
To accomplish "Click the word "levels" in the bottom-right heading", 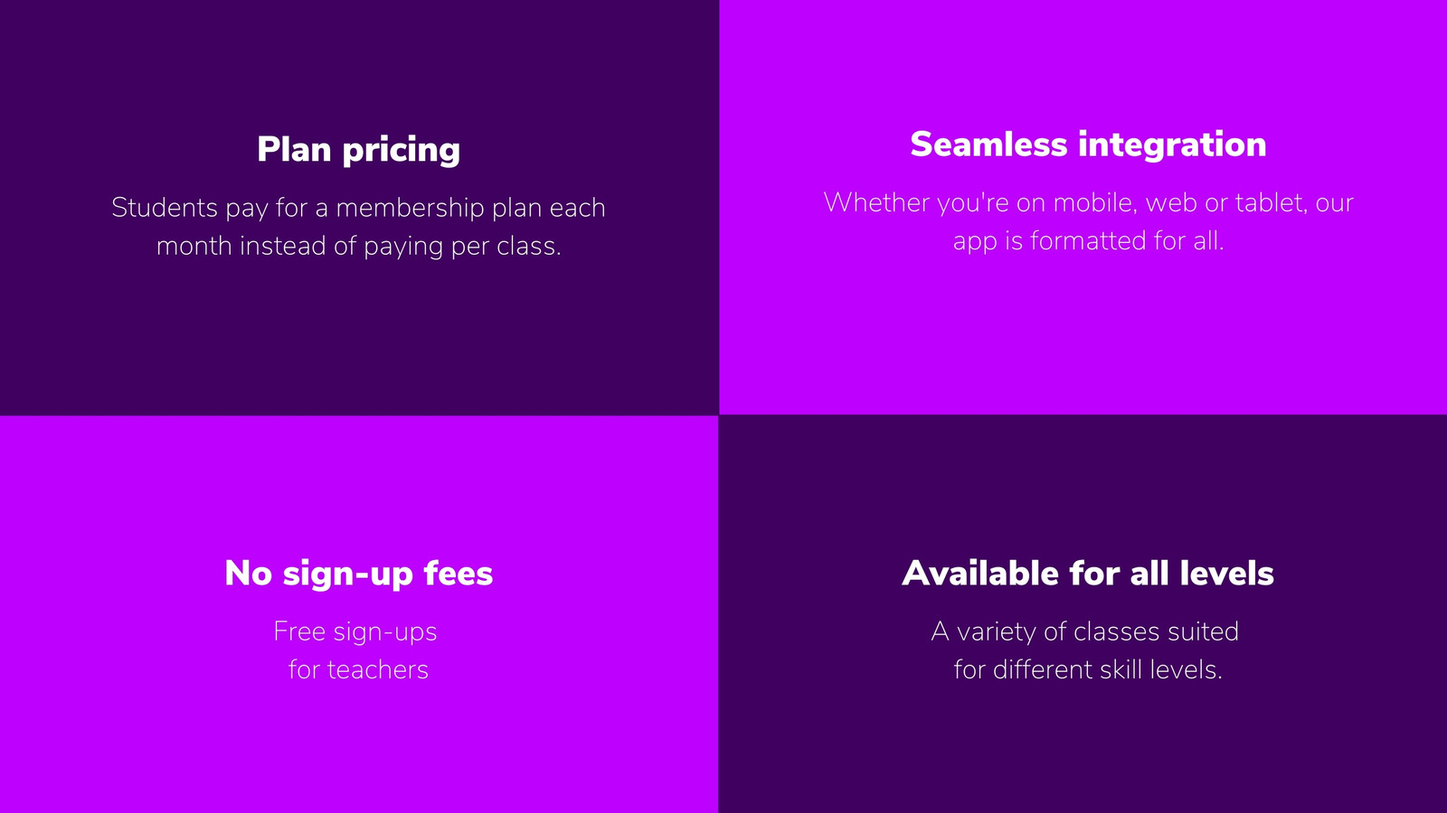I will (x=1227, y=574).
